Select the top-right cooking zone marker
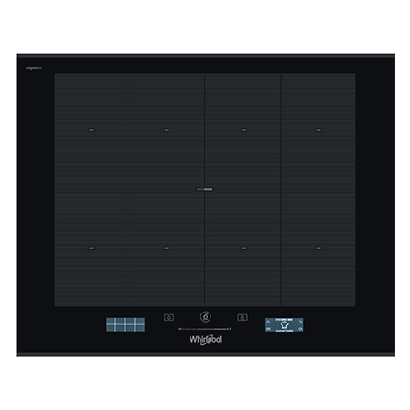This screenshot has width=410, height=410. [x=318, y=130]
